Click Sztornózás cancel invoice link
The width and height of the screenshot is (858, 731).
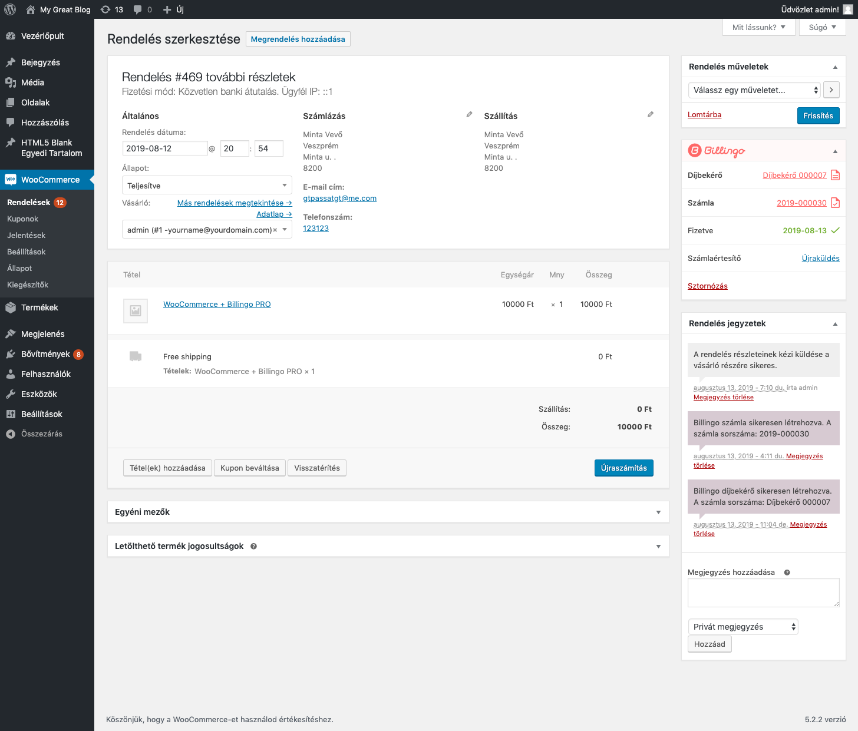pyautogui.click(x=707, y=286)
